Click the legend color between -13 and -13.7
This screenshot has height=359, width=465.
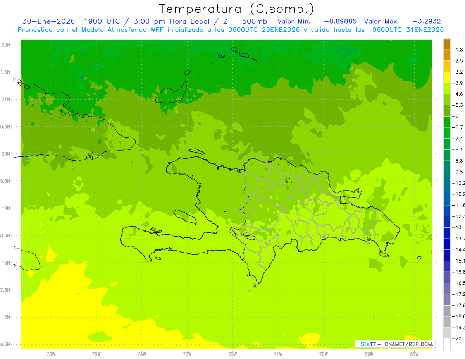[x=447, y=233]
